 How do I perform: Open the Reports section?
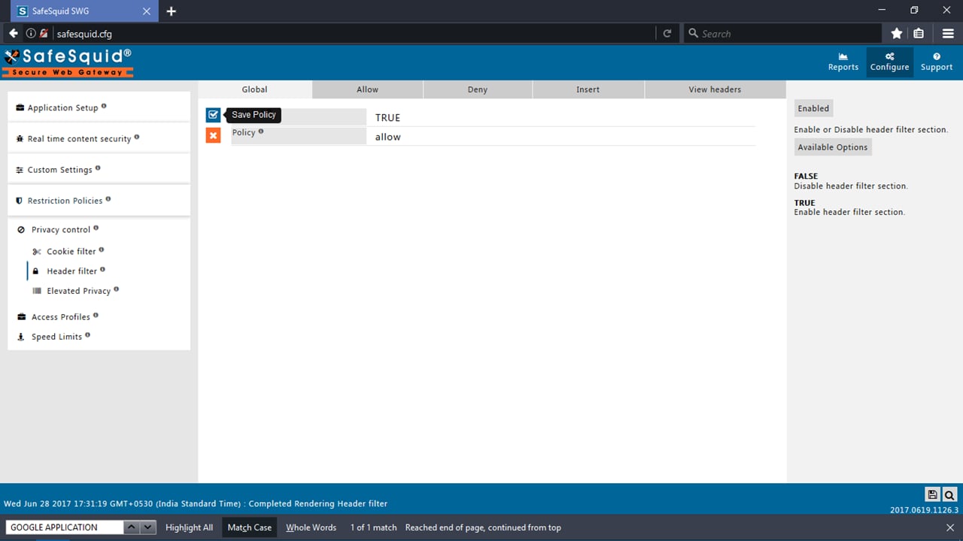[843, 62]
